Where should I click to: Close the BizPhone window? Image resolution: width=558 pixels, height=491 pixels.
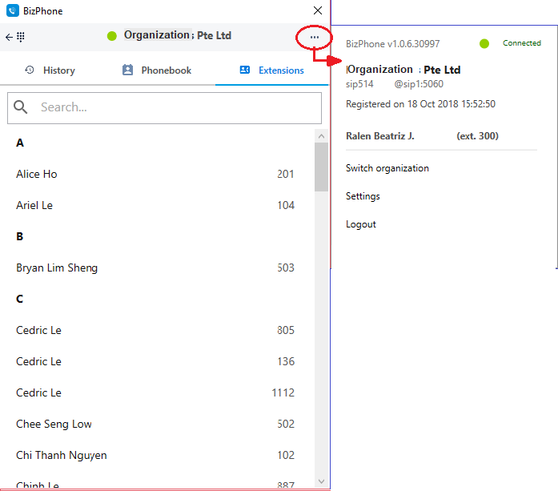click(318, 10)
